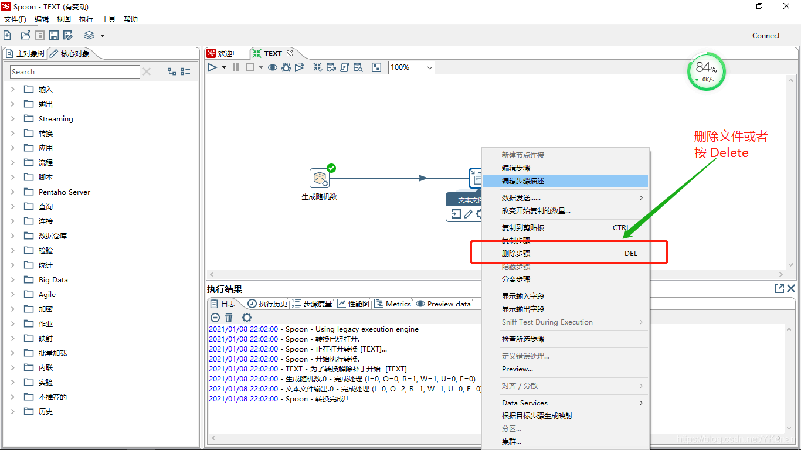Expand the 输出 folder
This screenshot has width=801, height=450.
click(x=13, y=104)
